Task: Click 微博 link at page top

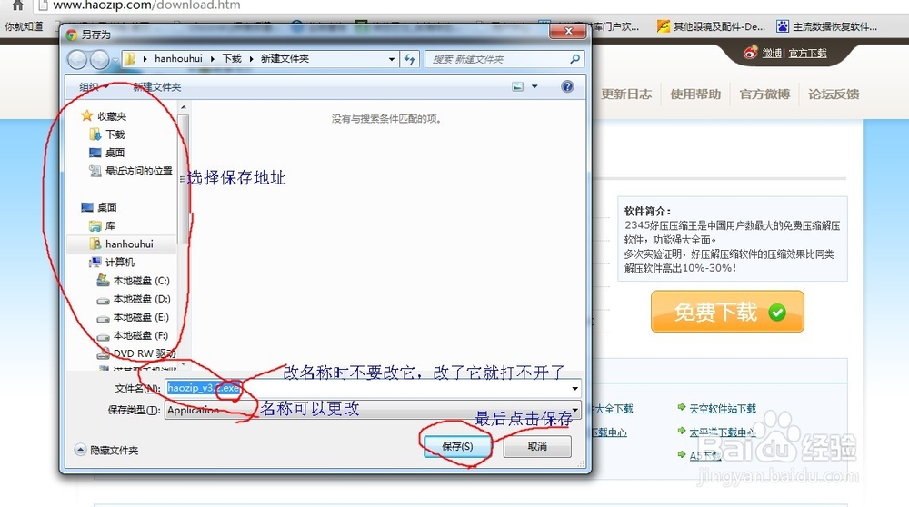Action: (x=772, y=53)
